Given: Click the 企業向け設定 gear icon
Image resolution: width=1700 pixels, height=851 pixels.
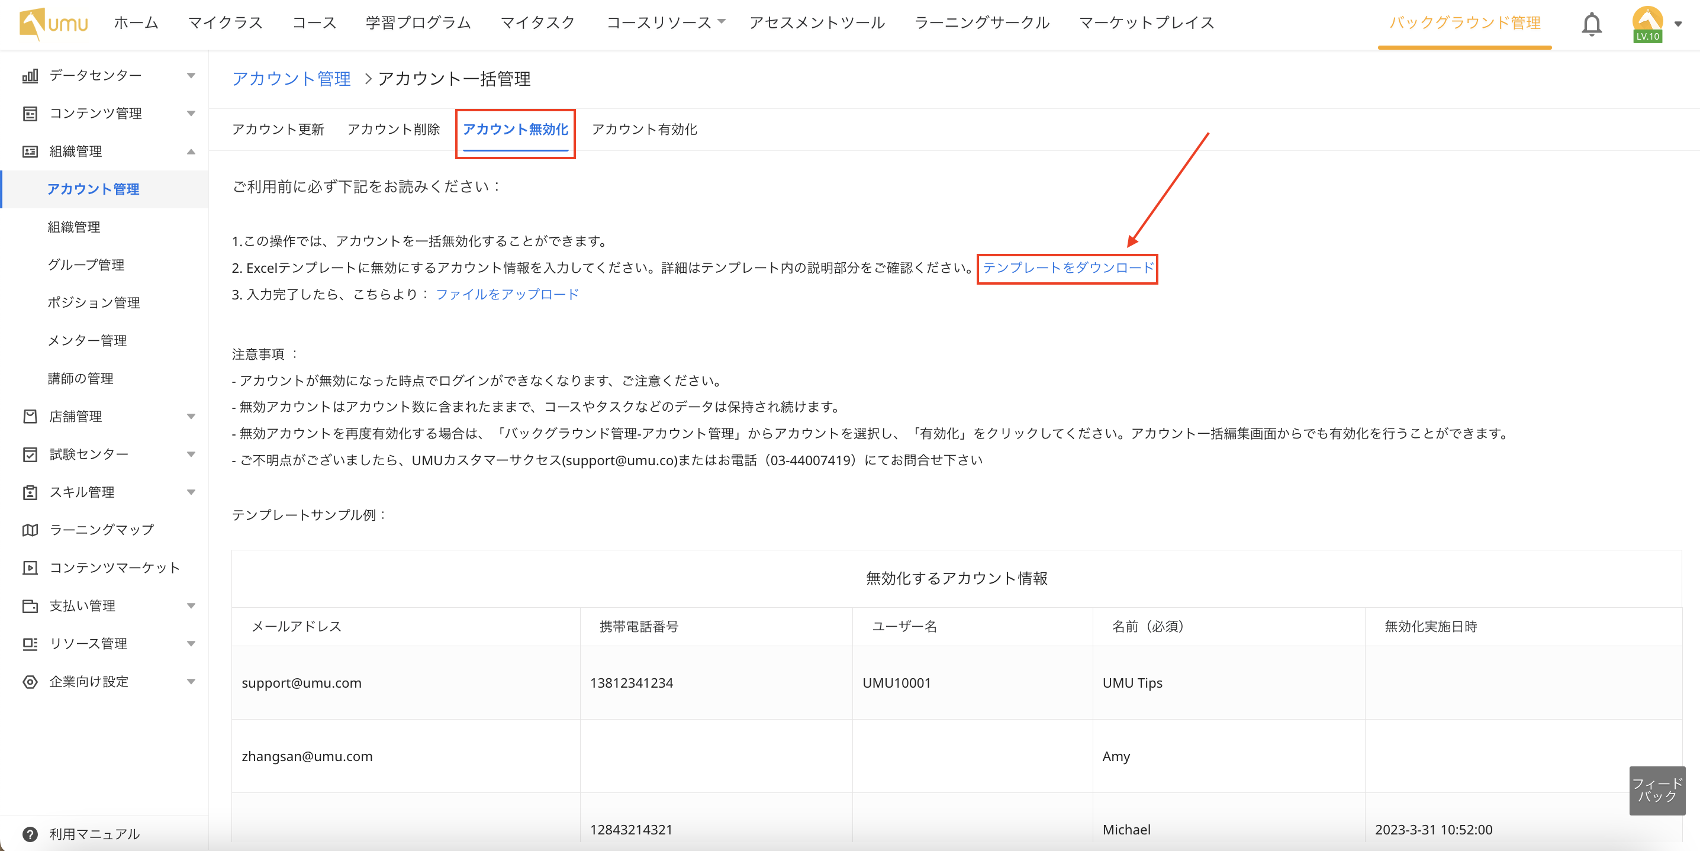Looking at the screenshot, I should tap(30, 682).
